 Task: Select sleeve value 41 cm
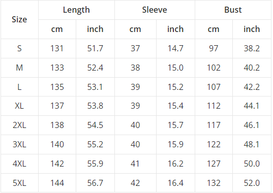pyautogui.click(x=135, y=164)
